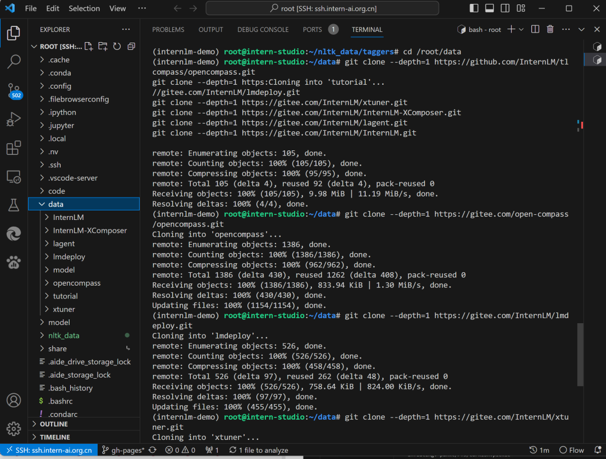Click the Flow status bar item
606x459 pixels.
tap(572, 450)
